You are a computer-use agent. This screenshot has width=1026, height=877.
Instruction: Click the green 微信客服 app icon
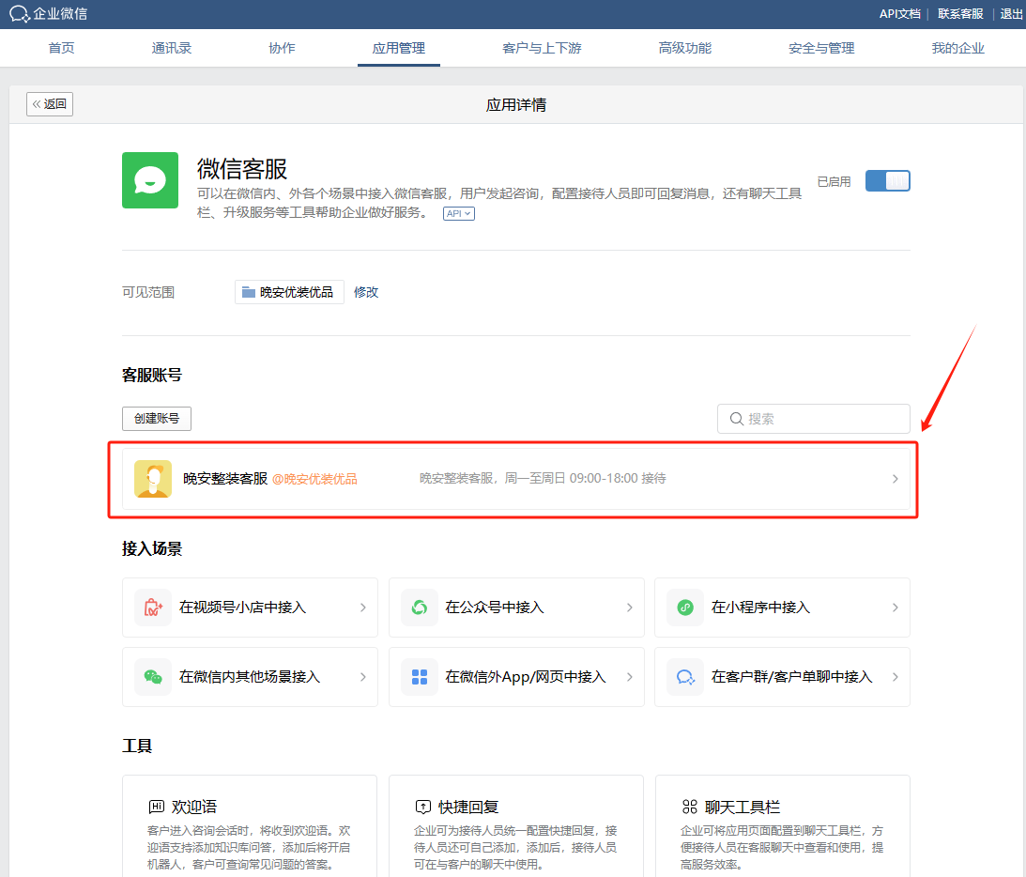tap(150, 180)
